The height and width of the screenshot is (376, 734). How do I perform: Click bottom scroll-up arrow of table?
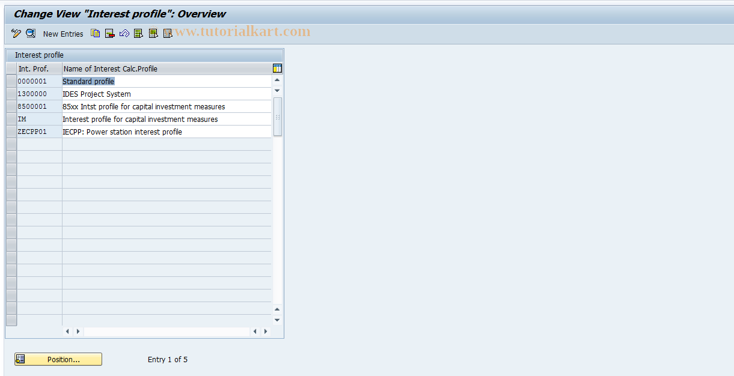pos(277,309)
